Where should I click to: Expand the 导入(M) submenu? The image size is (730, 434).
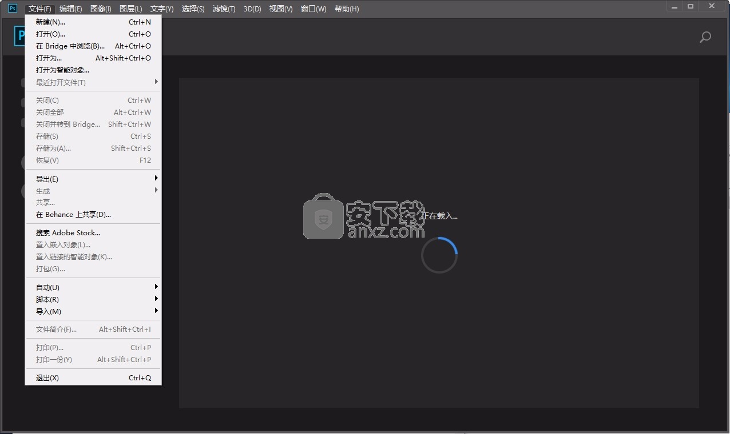click(x=93, y=311)
